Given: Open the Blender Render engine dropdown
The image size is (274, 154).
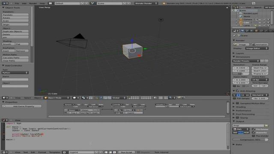Looking at the screenshot, I should pos(146,3).
